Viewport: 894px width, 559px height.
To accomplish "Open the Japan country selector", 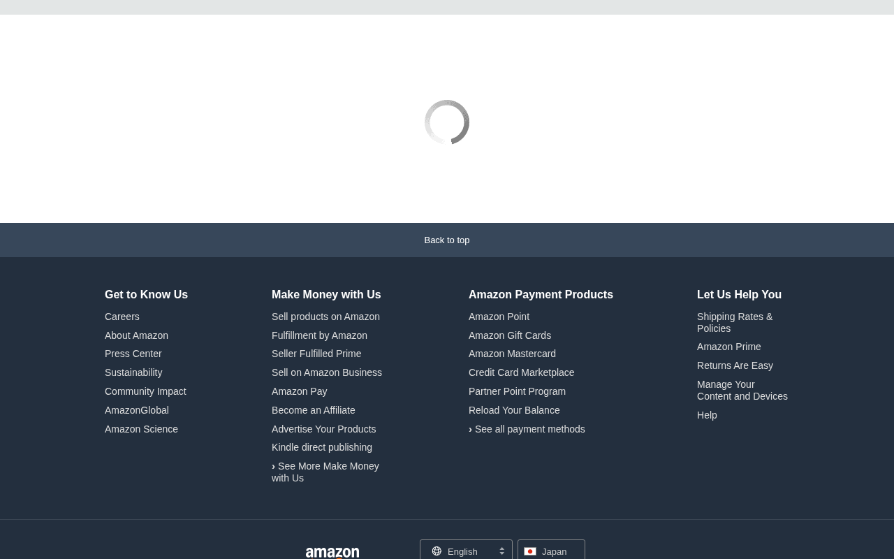I will pyautogui.click(x=551, y=550).
